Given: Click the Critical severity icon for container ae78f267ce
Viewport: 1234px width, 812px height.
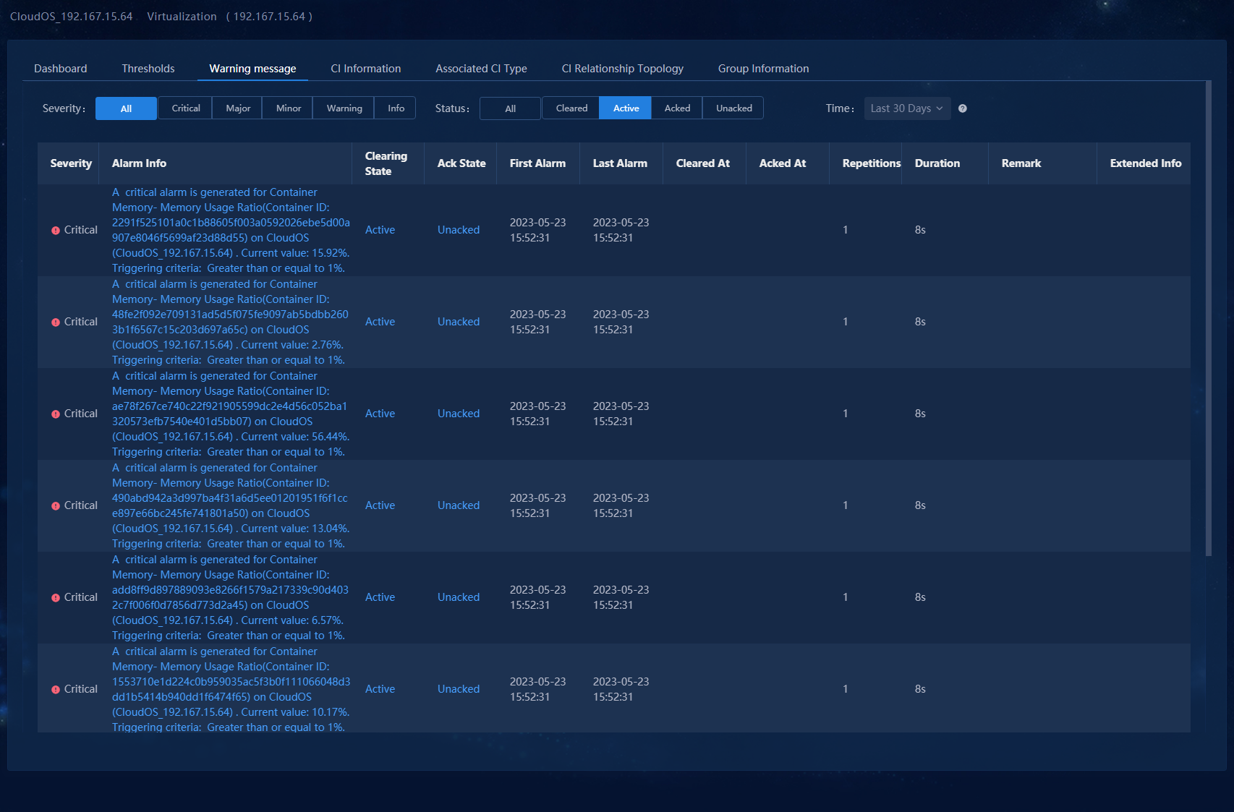Looking at the screenshot, I should pyautogui.click(x=56, y=414).
